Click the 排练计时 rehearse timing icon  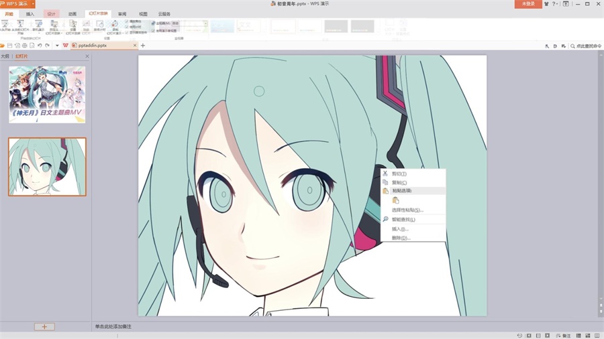(100, 26)
